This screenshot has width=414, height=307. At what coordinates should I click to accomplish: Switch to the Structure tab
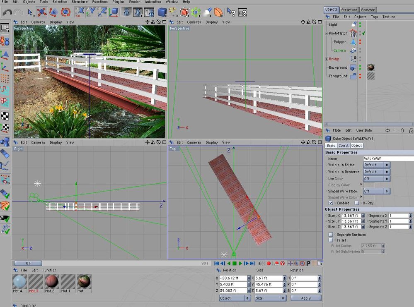coord(349,10)
